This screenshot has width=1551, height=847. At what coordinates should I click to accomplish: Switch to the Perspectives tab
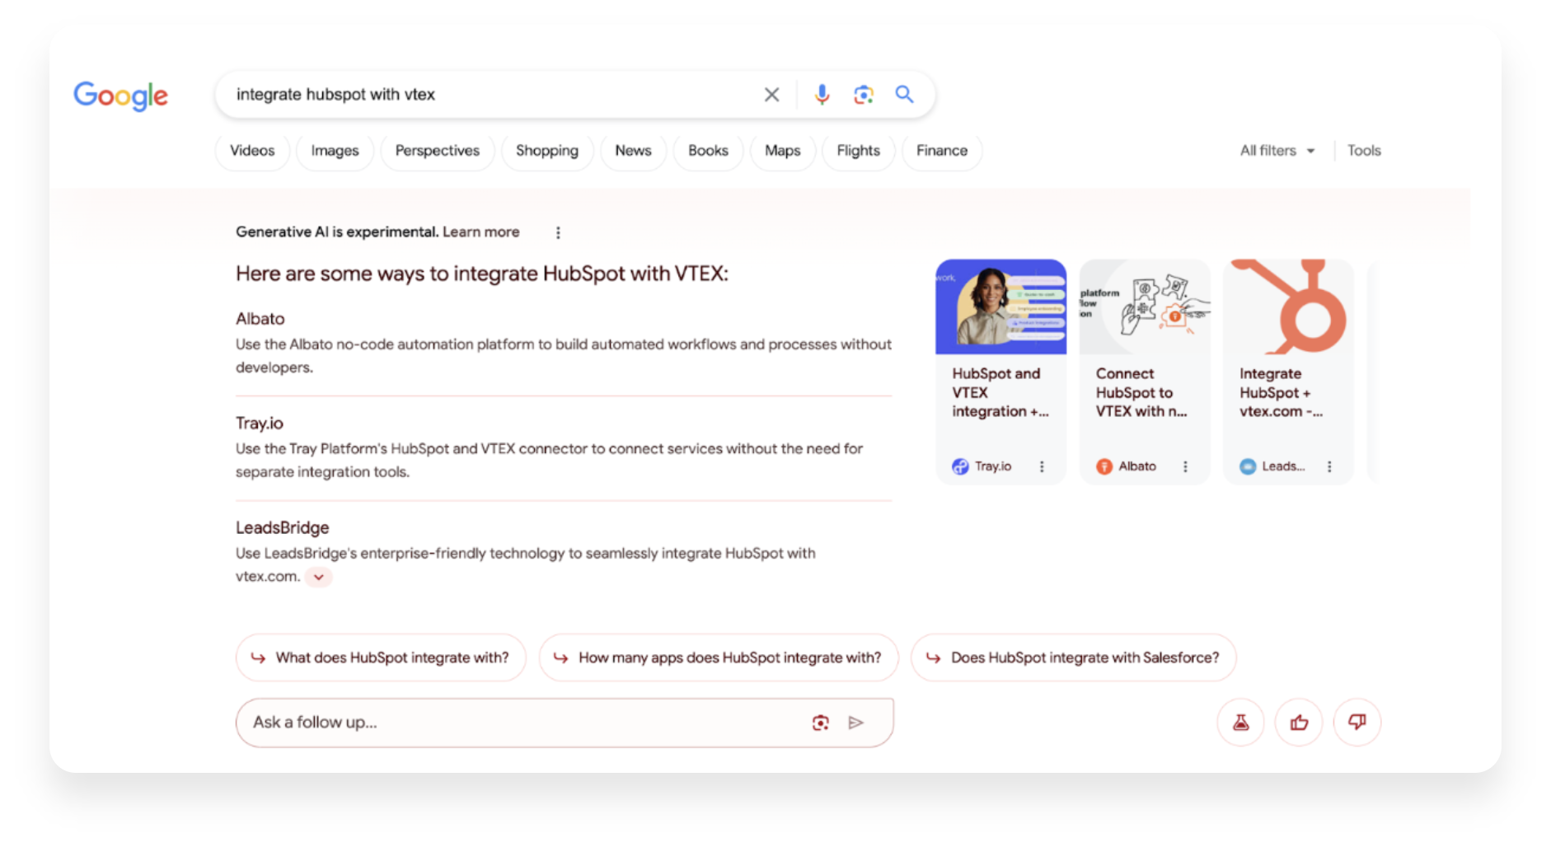pos(437,151)
